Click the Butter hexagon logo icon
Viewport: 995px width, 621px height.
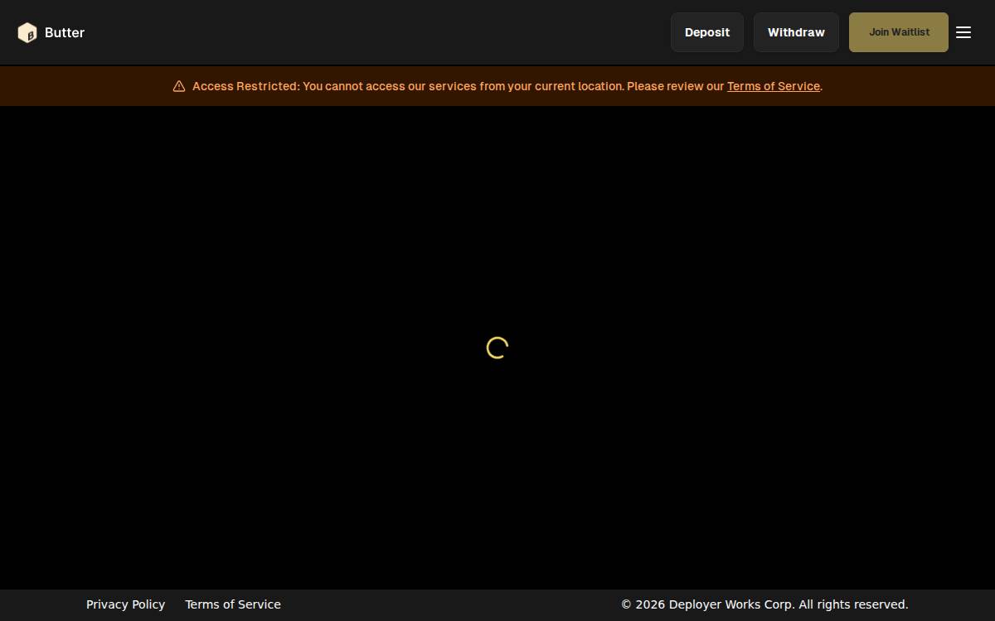pos(27,32)
